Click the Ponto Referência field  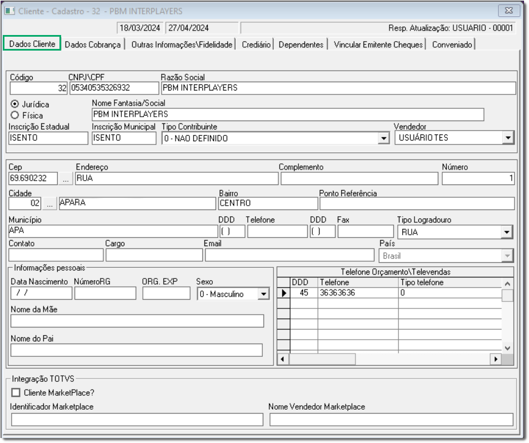417,203
